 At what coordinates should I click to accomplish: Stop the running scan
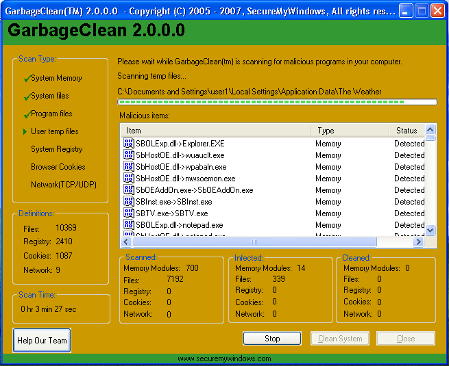(272, 339)
